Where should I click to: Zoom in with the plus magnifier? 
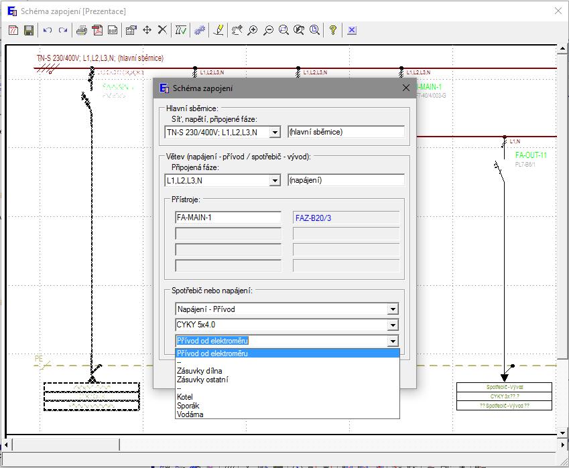point(253,30)
